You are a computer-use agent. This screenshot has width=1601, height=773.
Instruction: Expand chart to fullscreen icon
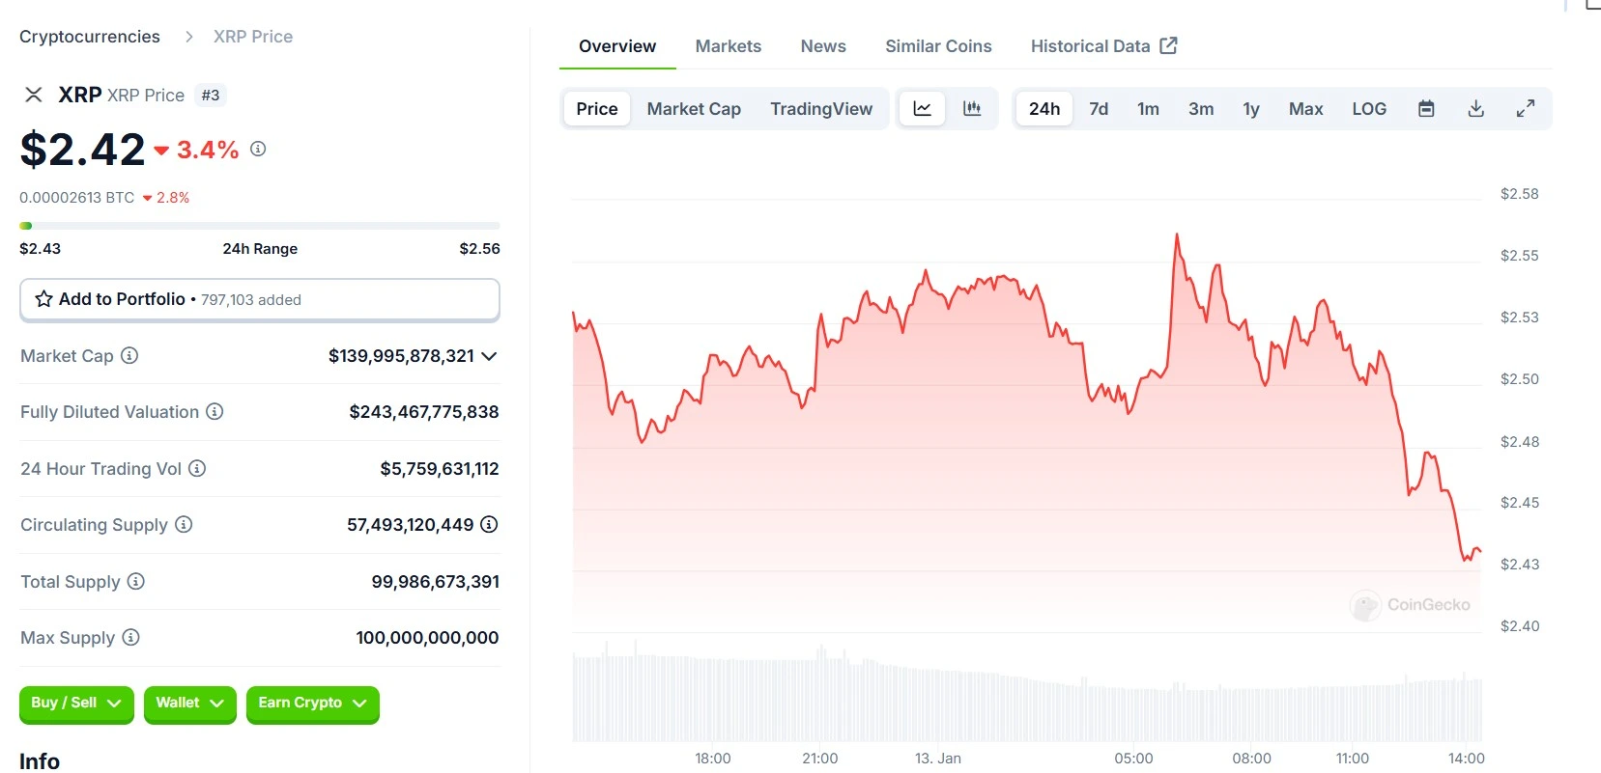[x=1526, y=109]
